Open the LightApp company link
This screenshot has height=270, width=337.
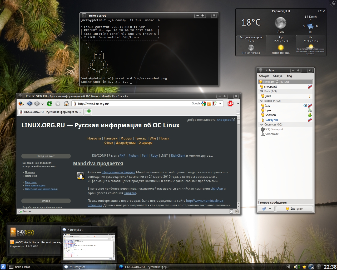point(217,189)
